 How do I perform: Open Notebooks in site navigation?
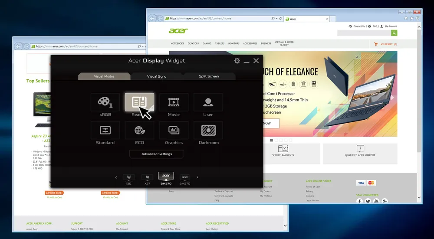[177, 43]
